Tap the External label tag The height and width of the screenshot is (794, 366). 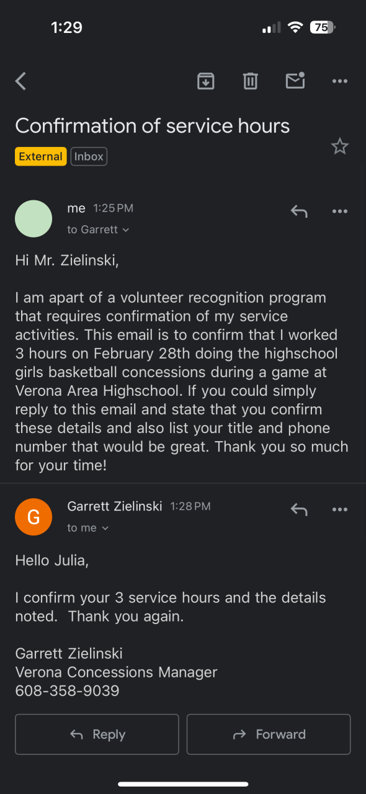(x=40, y=156)
